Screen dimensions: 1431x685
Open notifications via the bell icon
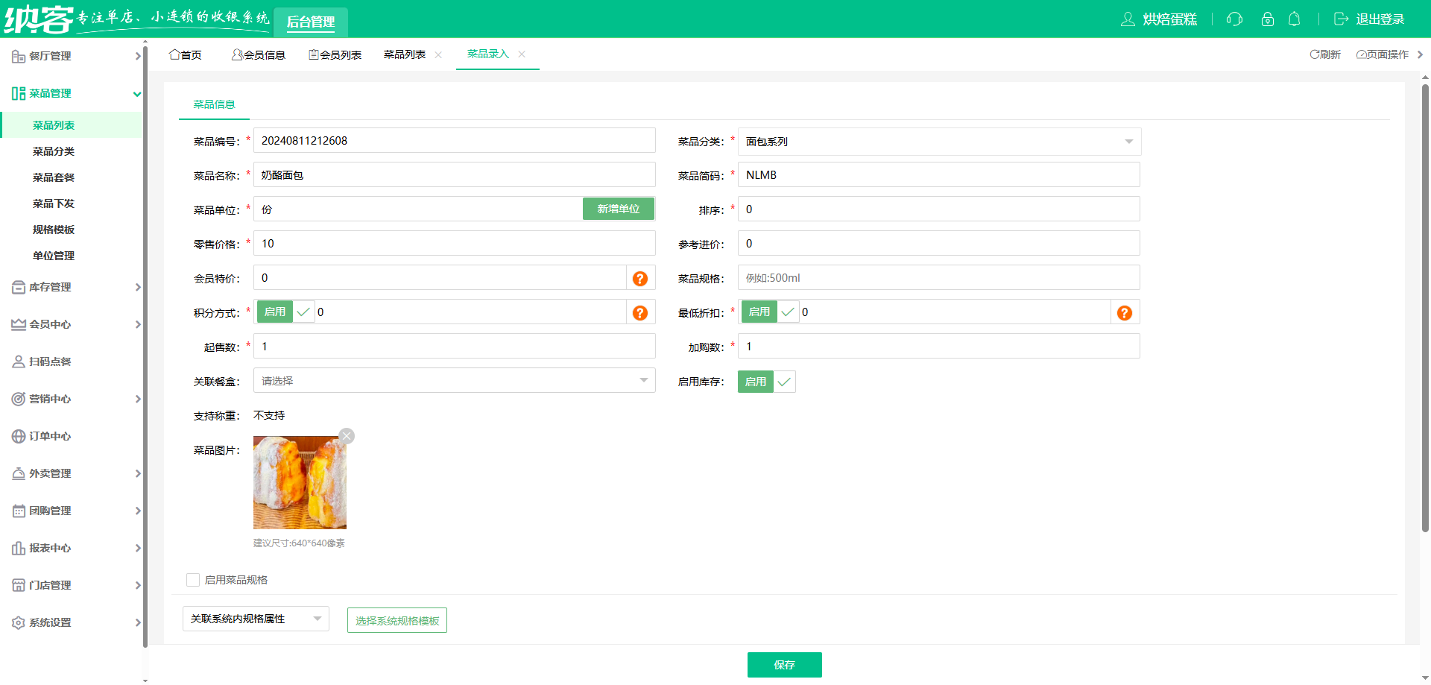tap(1294, 19)
